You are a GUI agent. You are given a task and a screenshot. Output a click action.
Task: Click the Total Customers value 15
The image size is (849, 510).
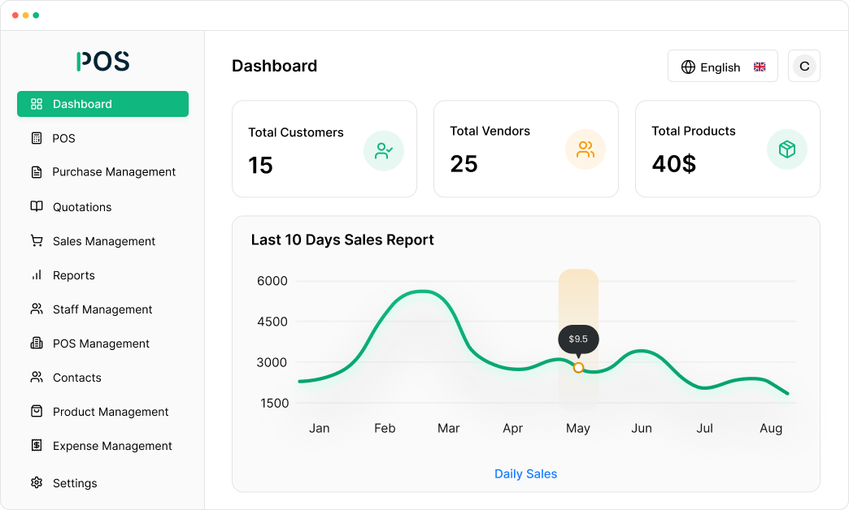pos(260,165)
